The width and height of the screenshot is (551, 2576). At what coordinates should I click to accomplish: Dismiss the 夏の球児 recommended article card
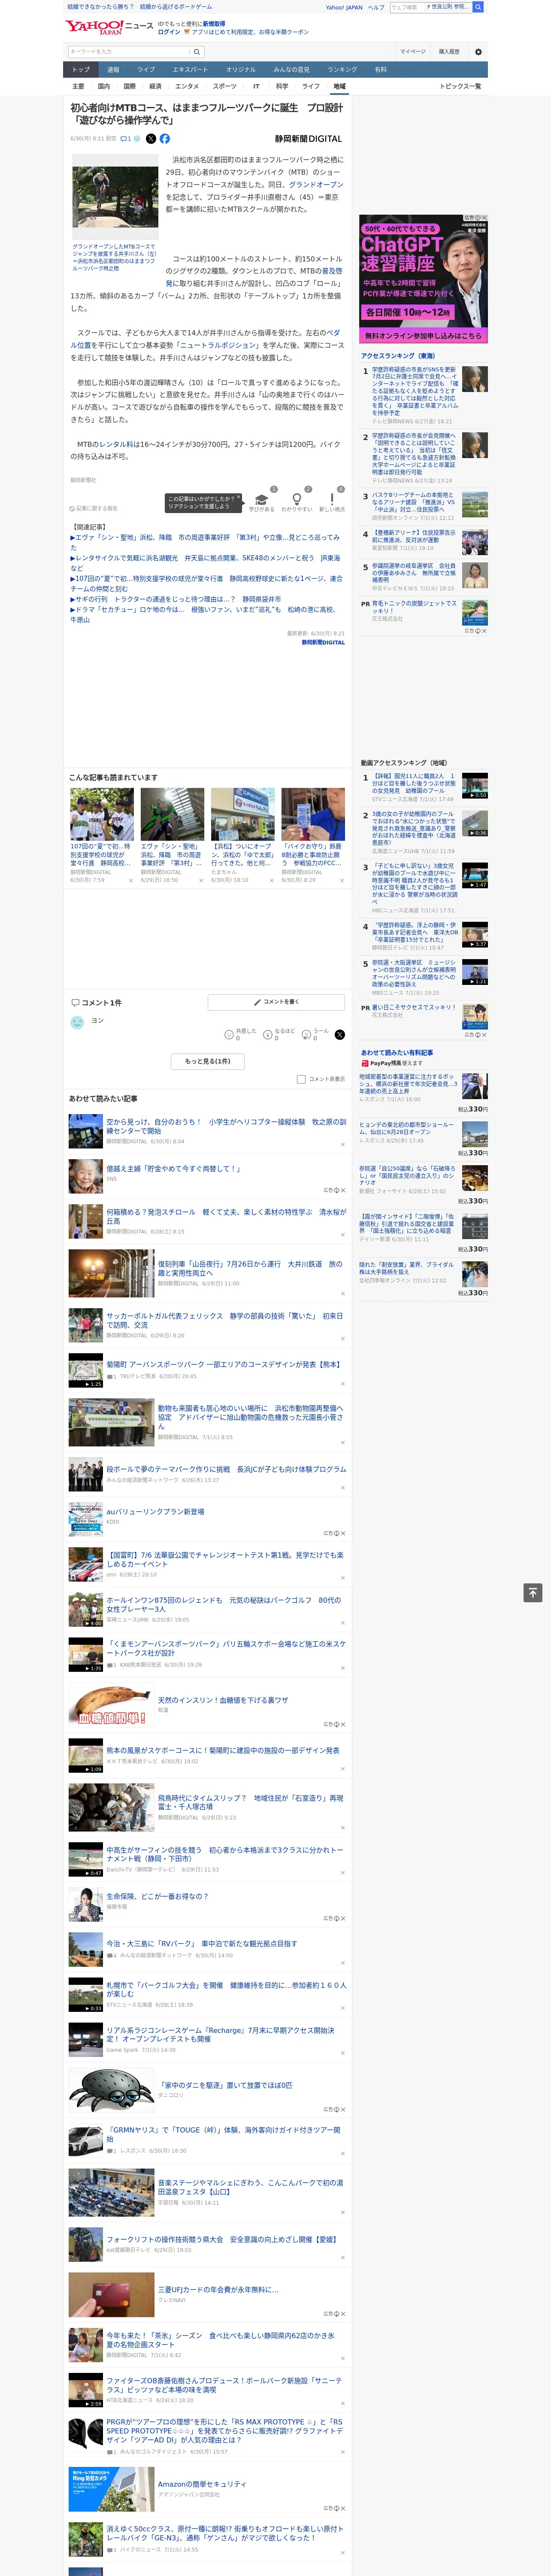[131, 881]
